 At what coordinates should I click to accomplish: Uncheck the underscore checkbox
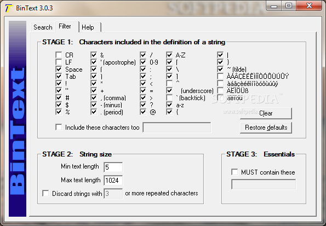[x=169, y=91]
